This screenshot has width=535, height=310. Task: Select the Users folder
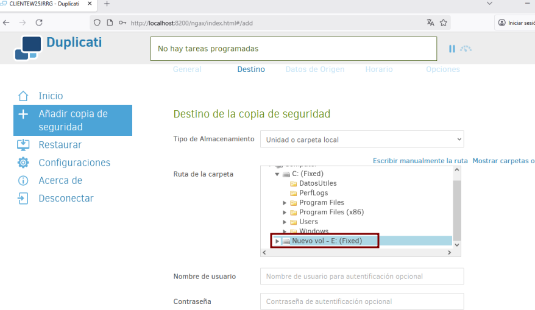(x=308, y=222)
